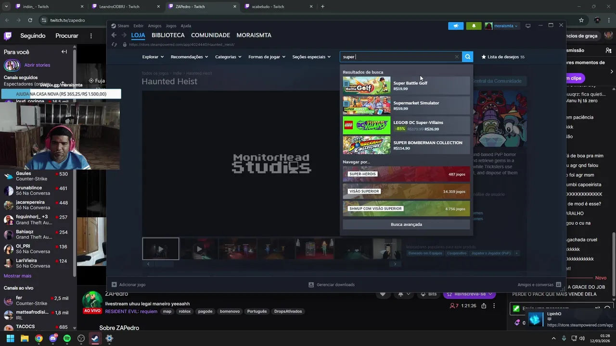Screen dimensions: 616x346
Task: Click the taskbar settings gear app
Action: pyautogui.click(x=109, y=338)
